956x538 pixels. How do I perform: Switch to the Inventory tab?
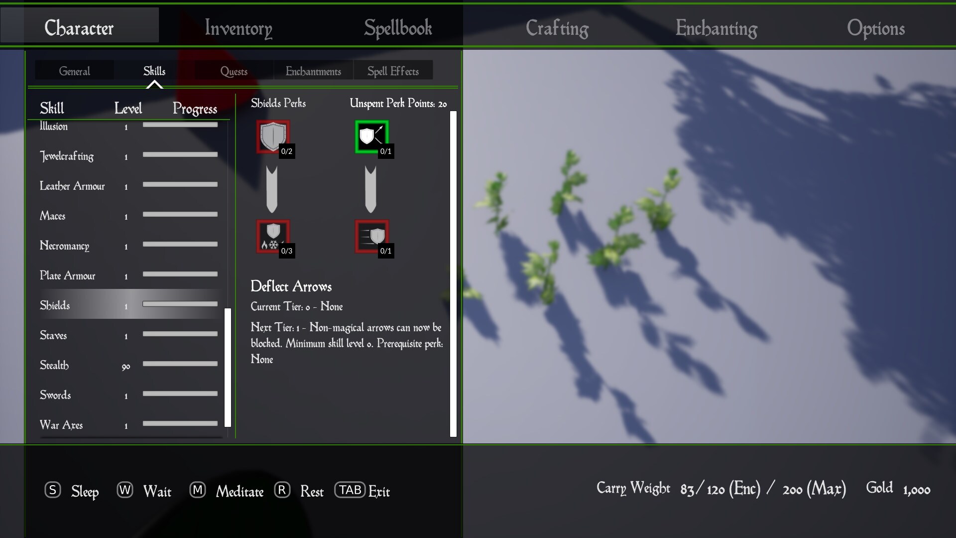pos(238,28)
